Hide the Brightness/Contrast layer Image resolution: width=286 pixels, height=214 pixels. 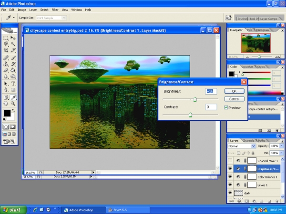tap(230, 169)
